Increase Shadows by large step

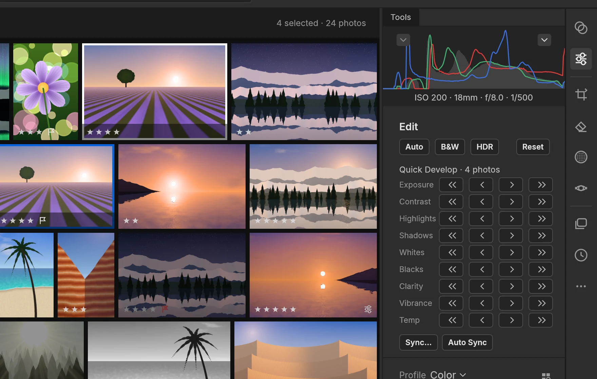[x=541, y=236]
